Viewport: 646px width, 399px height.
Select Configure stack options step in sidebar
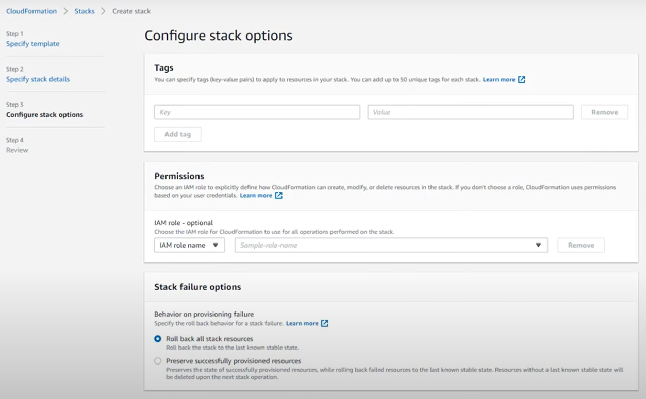point(44,115)
